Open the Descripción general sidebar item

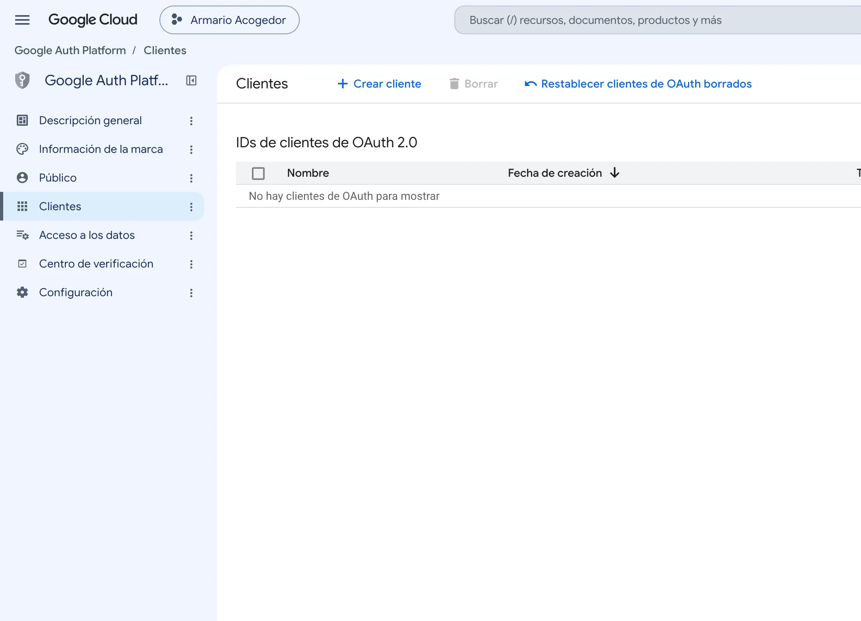click(x=102, y=120)
